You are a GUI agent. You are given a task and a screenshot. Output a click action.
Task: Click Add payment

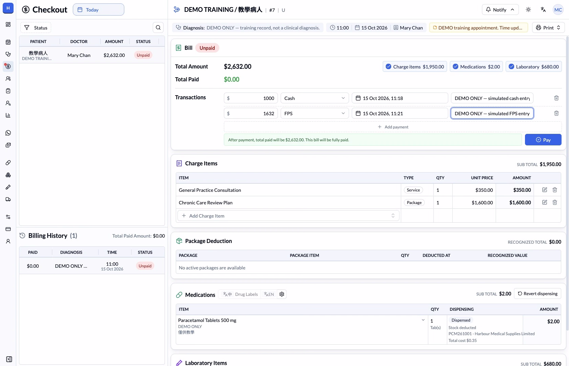(393, 127)
